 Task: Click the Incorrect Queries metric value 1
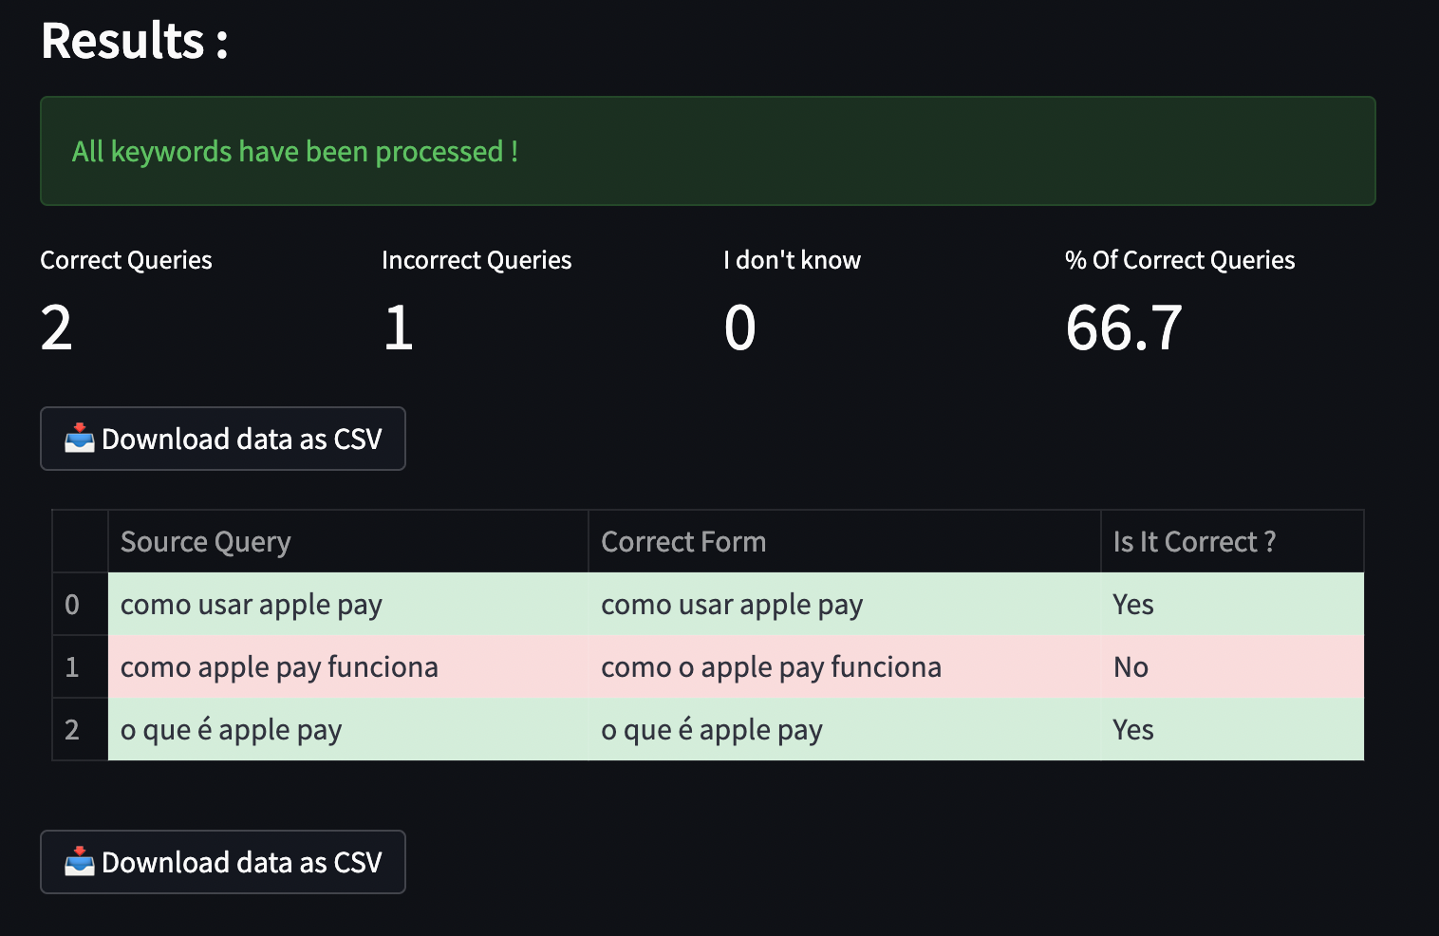click(399, 328)
